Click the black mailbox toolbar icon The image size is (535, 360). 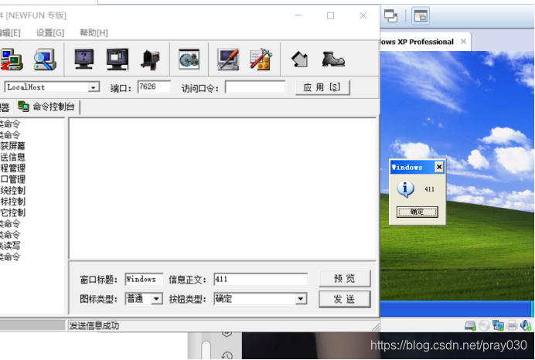150,59
